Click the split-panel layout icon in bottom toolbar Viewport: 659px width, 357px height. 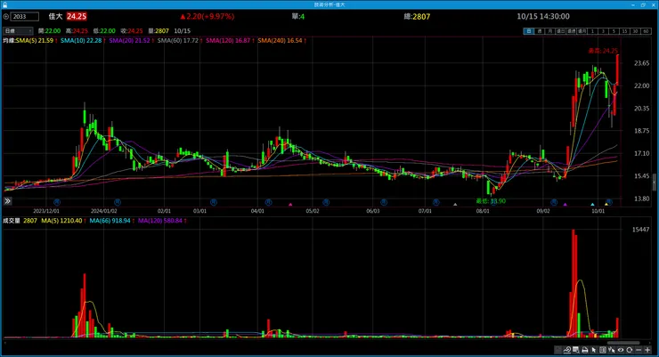pos(603,350)
